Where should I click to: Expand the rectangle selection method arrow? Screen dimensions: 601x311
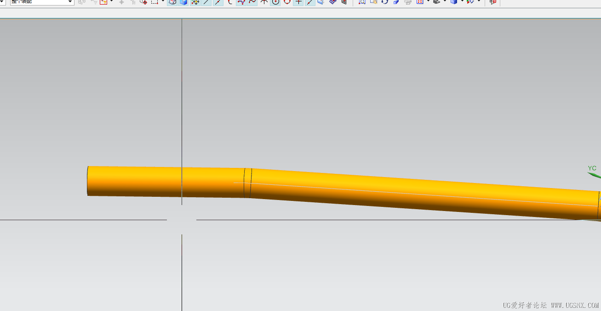[163, 1]
